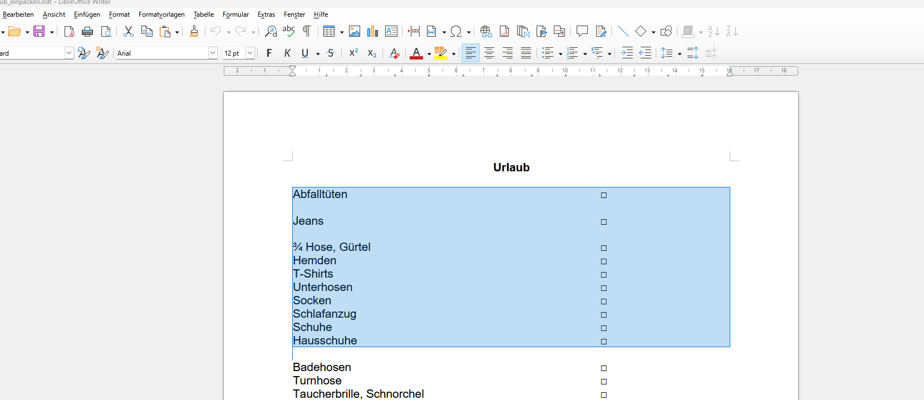
Task: Click the diamond basic shapes icon
Action: click(641, 32)
